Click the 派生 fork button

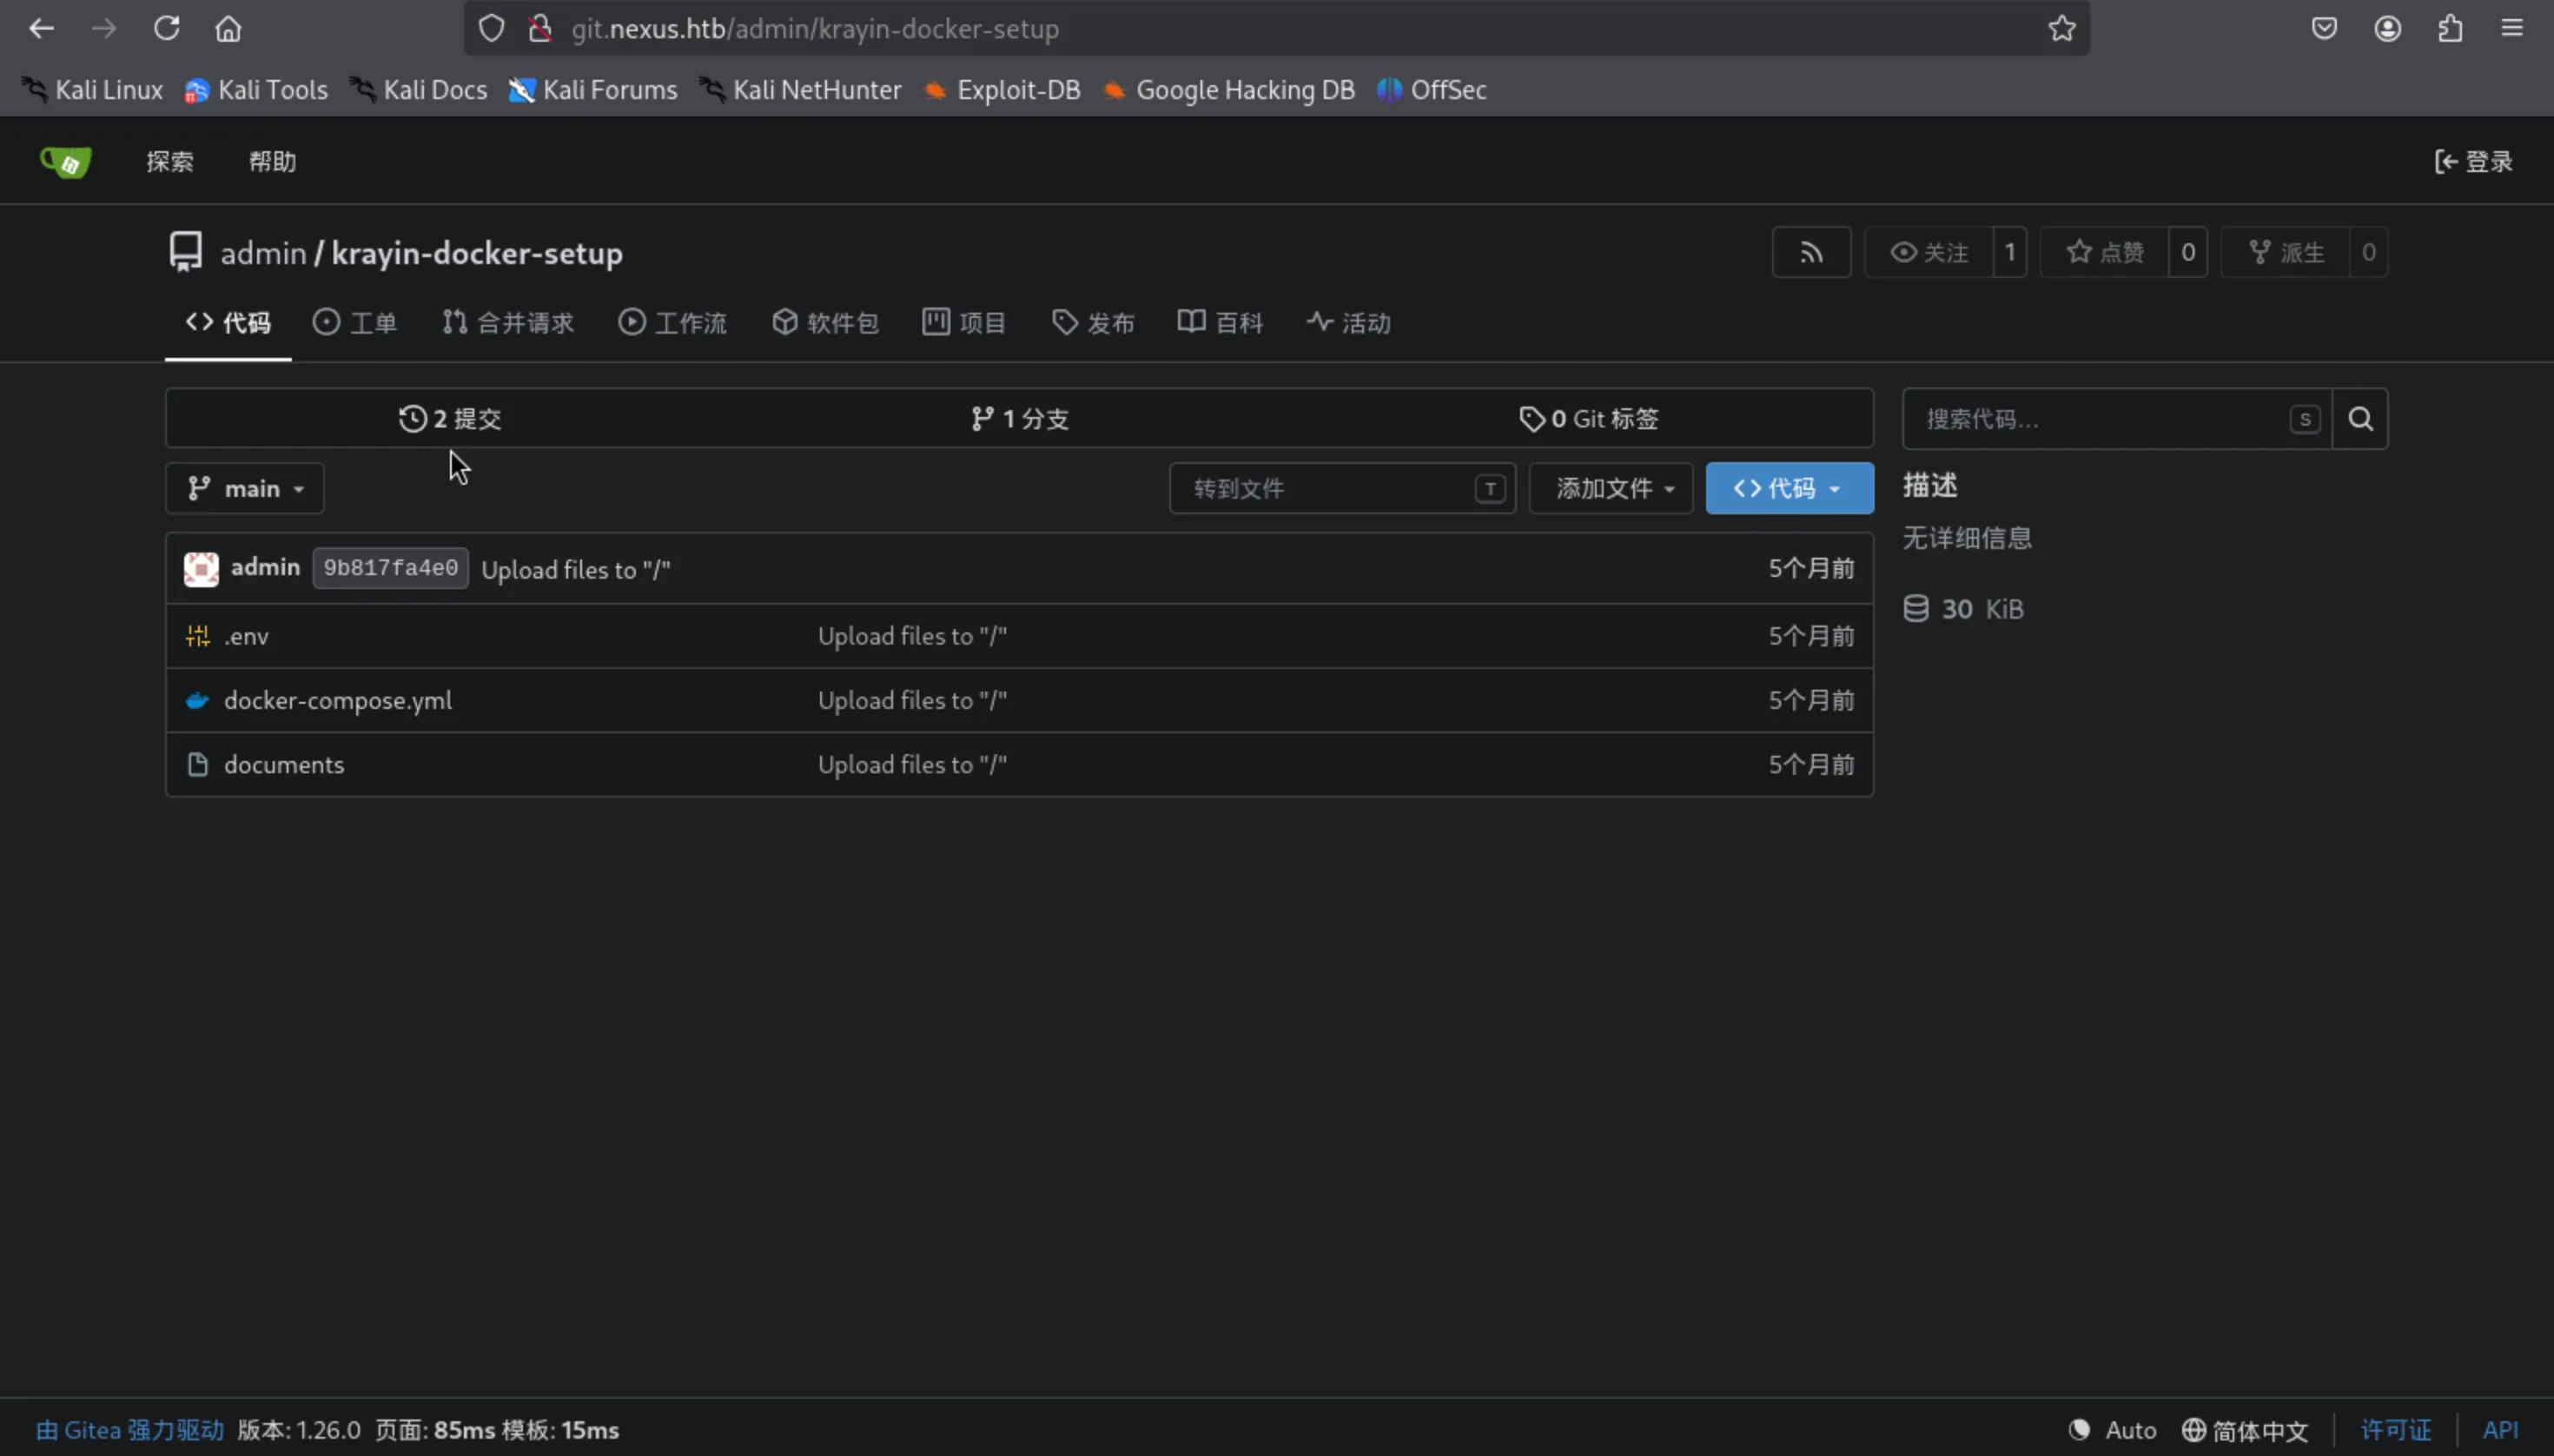click(x=2285, y=252)
